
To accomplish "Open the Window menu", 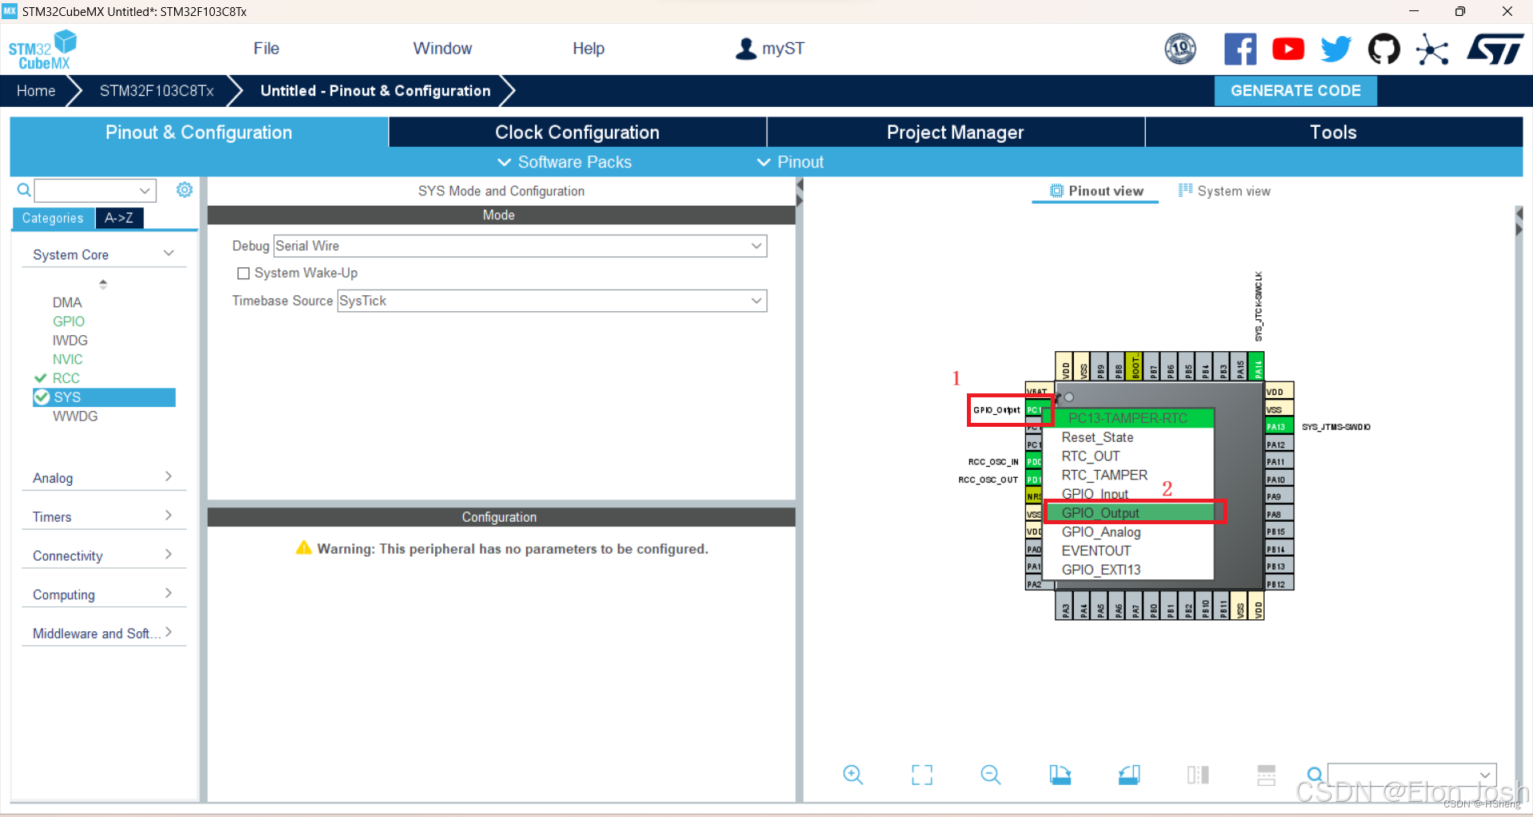I will pos(442,49).
